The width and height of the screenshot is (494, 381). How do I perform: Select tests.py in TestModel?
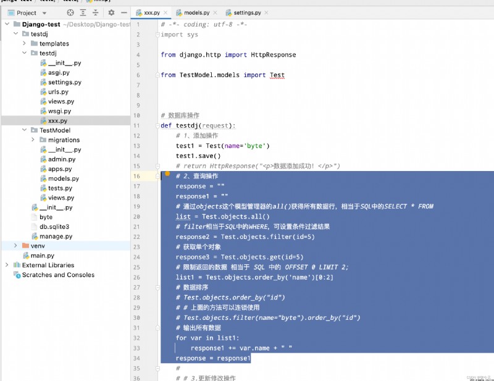[x=60, y=188]
